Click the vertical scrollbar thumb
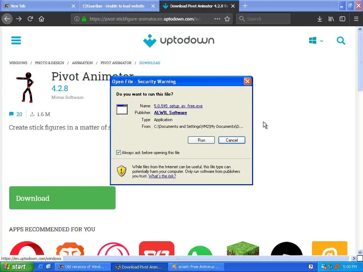This screenshot has width=363, height=272. [360, 62]
